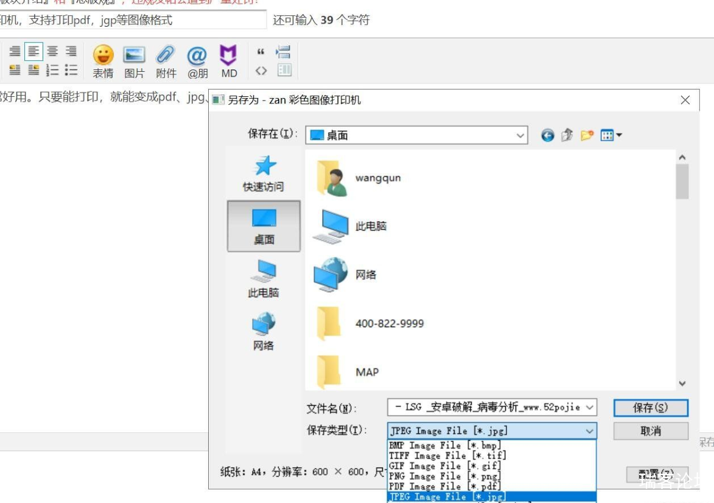Click the float-left image layout icon

[15, 70]
